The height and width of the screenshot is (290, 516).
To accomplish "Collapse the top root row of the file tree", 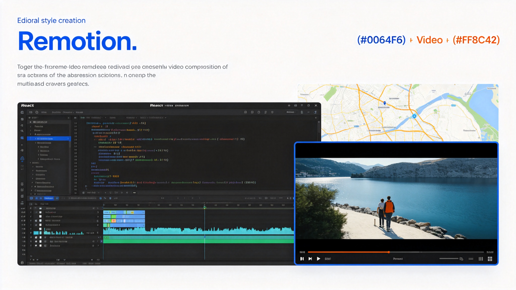I will (49, 122).
